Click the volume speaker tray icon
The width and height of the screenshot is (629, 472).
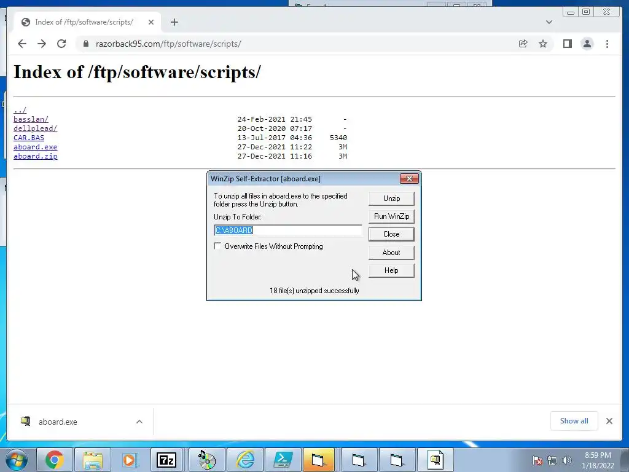(567, 460)
